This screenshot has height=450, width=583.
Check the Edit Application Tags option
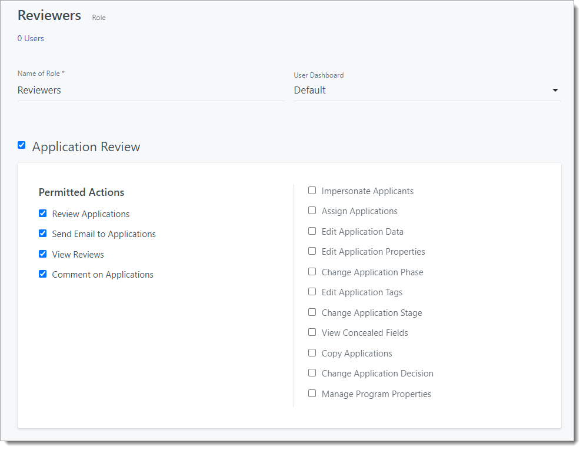312,291
